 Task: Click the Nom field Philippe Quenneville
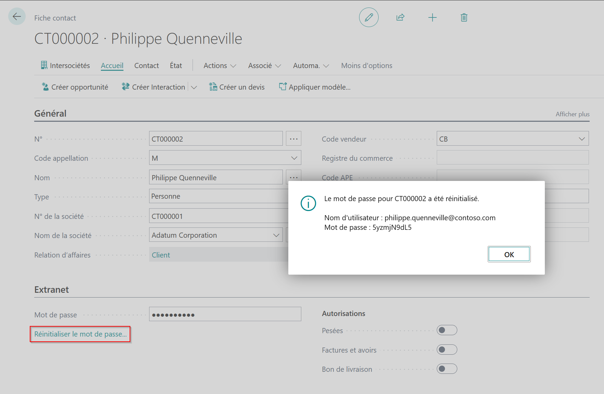click(216, 177)
